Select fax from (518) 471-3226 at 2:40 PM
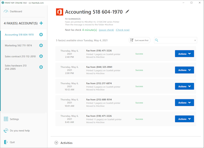Image resolution: width=204 pixels, height=148 pixels. click(x=126, y=54)
